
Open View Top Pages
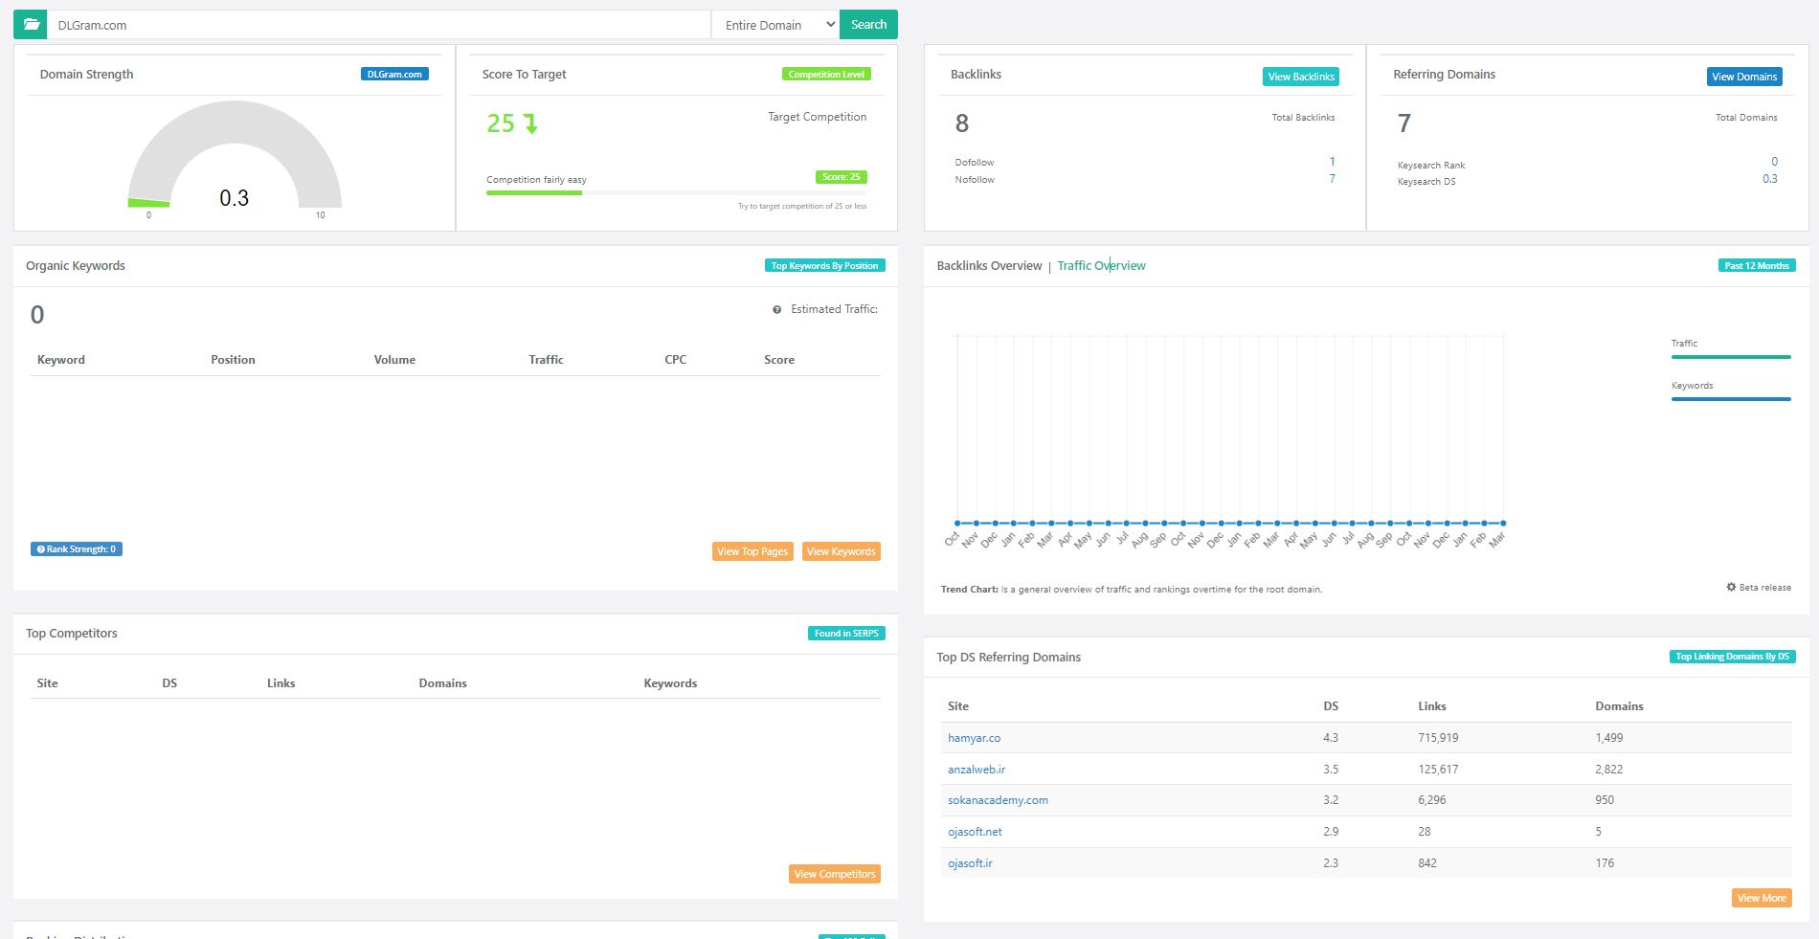click(752, 551)
